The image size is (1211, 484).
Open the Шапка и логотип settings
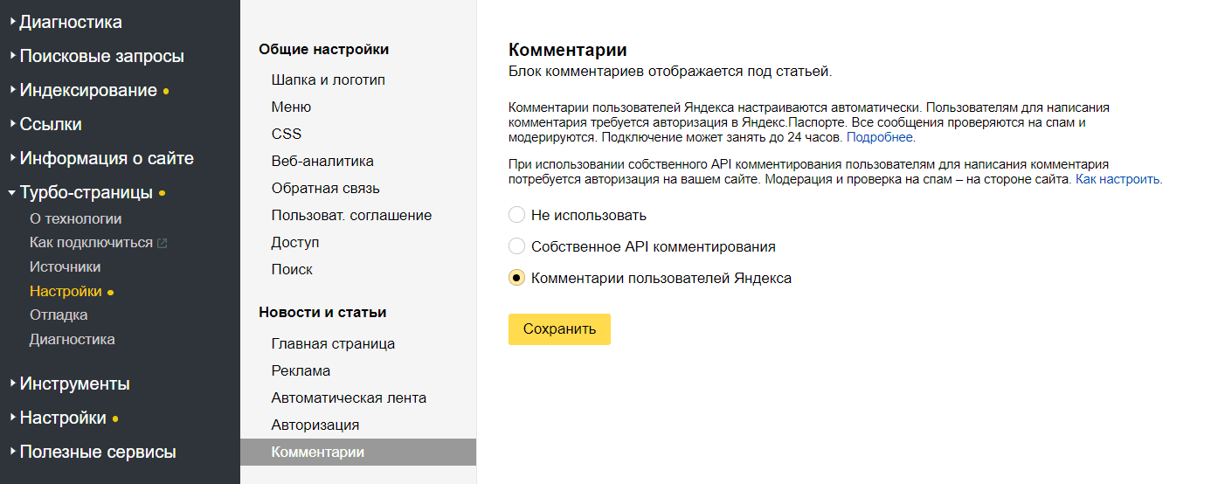point(329,80)
